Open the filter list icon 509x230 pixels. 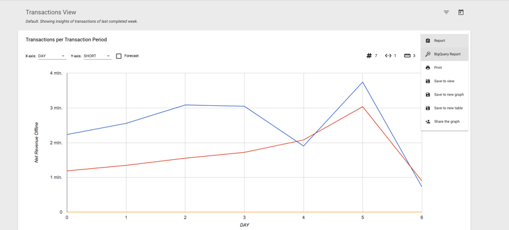click(x=447, y=12)
